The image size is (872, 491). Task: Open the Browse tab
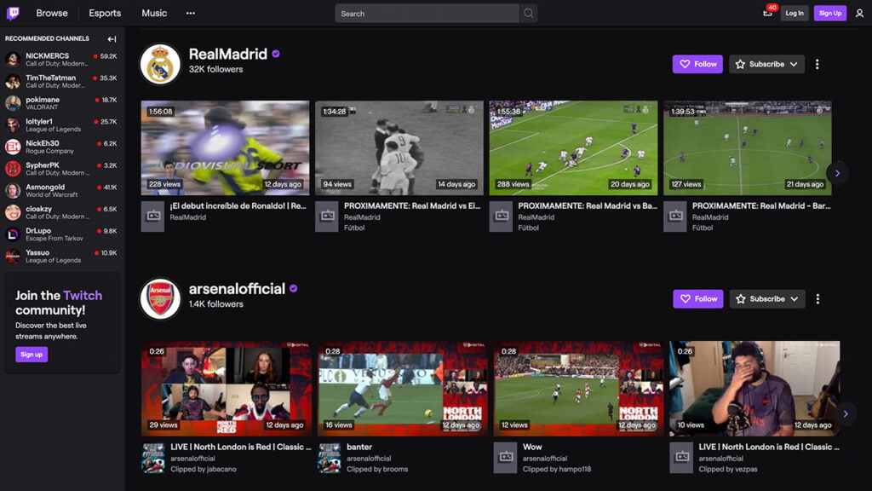52,14
